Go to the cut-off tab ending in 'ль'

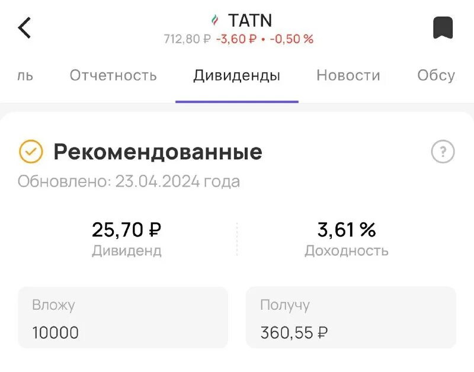tap(25, 76)
